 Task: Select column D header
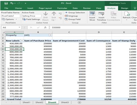99,32
